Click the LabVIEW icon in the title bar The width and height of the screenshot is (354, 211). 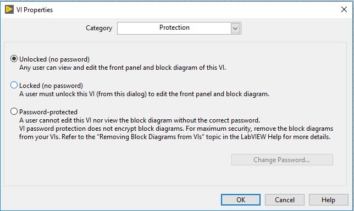(9, 9)
